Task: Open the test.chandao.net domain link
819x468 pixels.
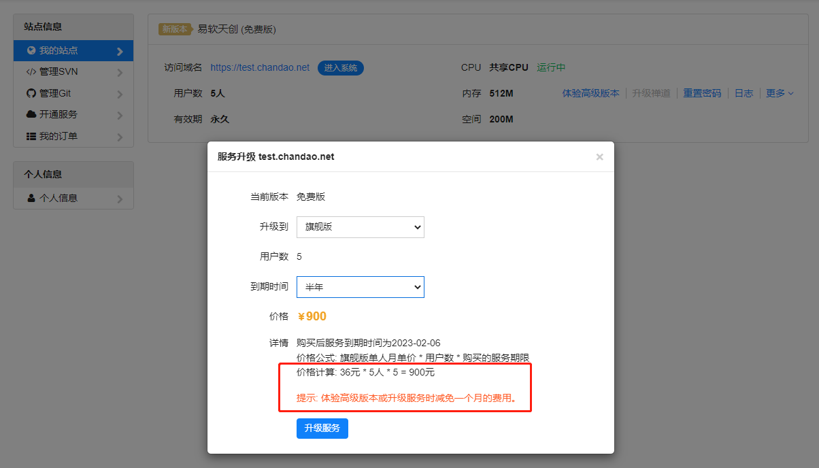Action: [260, 67]
